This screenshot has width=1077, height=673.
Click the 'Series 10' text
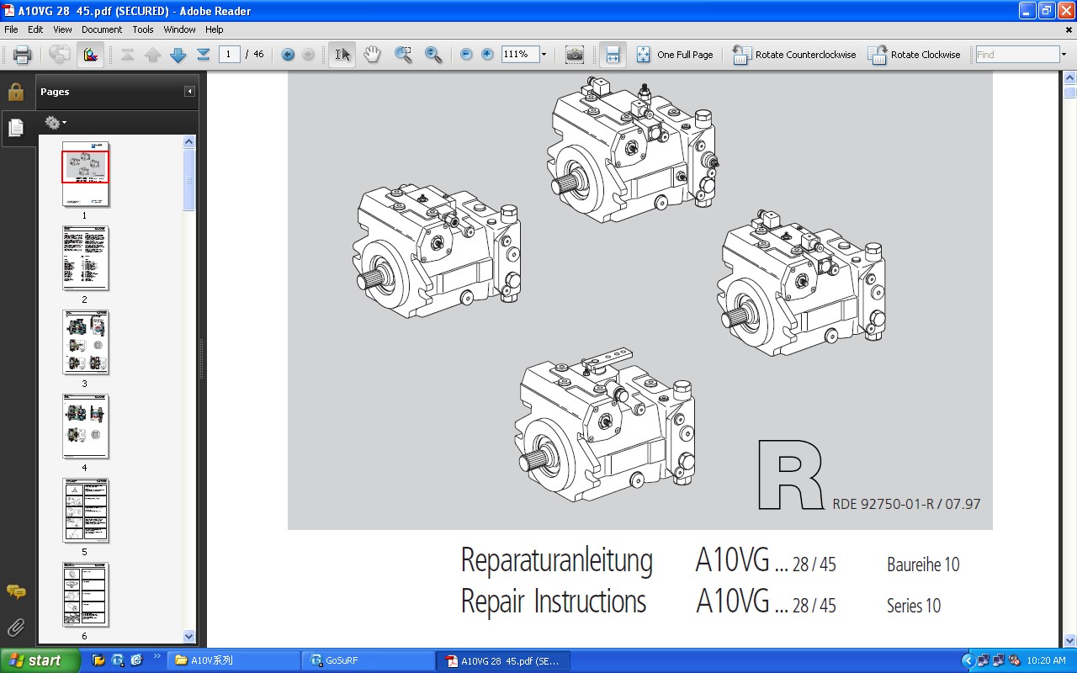pyautogui.click(x=914, y=606)
